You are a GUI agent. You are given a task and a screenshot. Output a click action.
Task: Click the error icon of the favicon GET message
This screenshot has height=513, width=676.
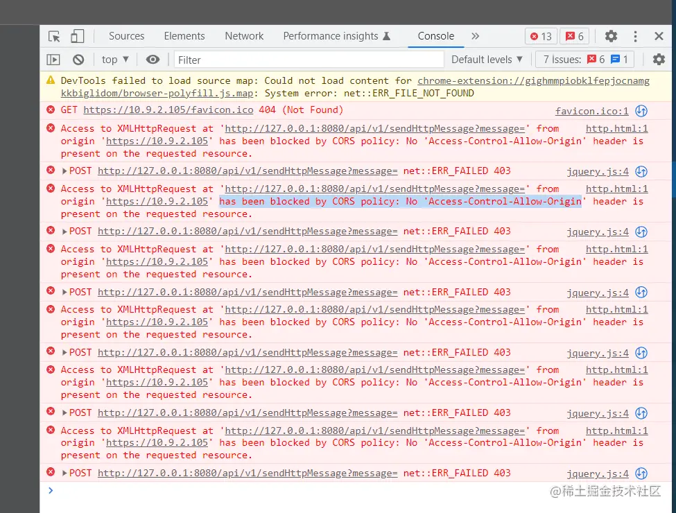pyautogui.click(x=51, y=110)
